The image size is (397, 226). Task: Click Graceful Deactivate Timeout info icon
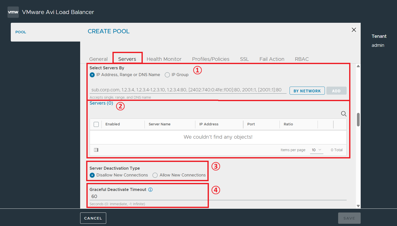tap(150, 189)
